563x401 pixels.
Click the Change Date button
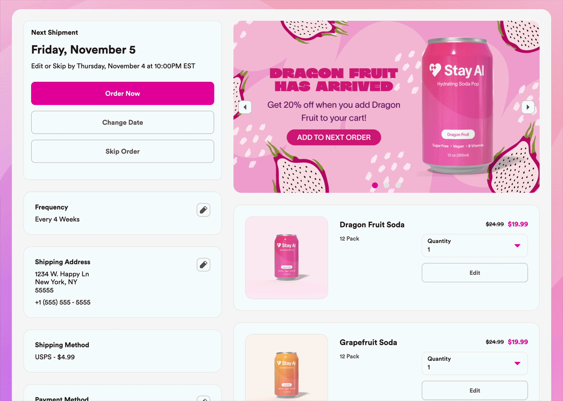click(123, 122)
